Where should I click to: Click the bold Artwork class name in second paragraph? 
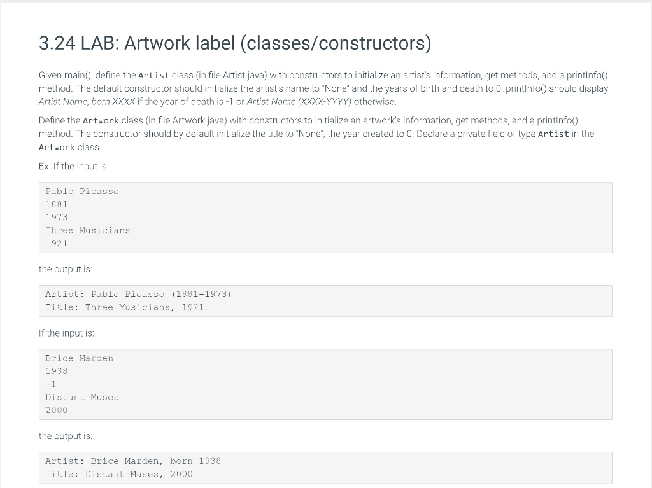[x=101, y=120]
